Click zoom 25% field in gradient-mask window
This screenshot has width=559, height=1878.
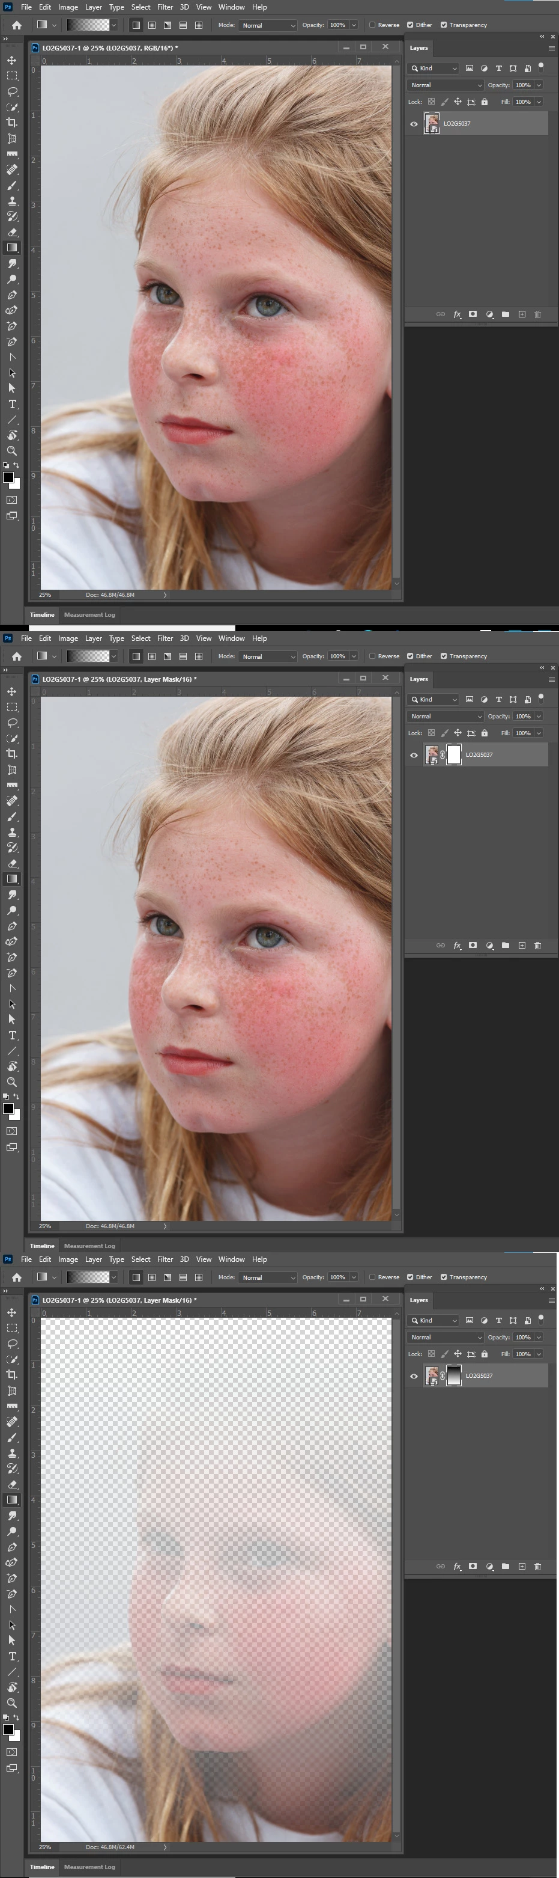45,1847
